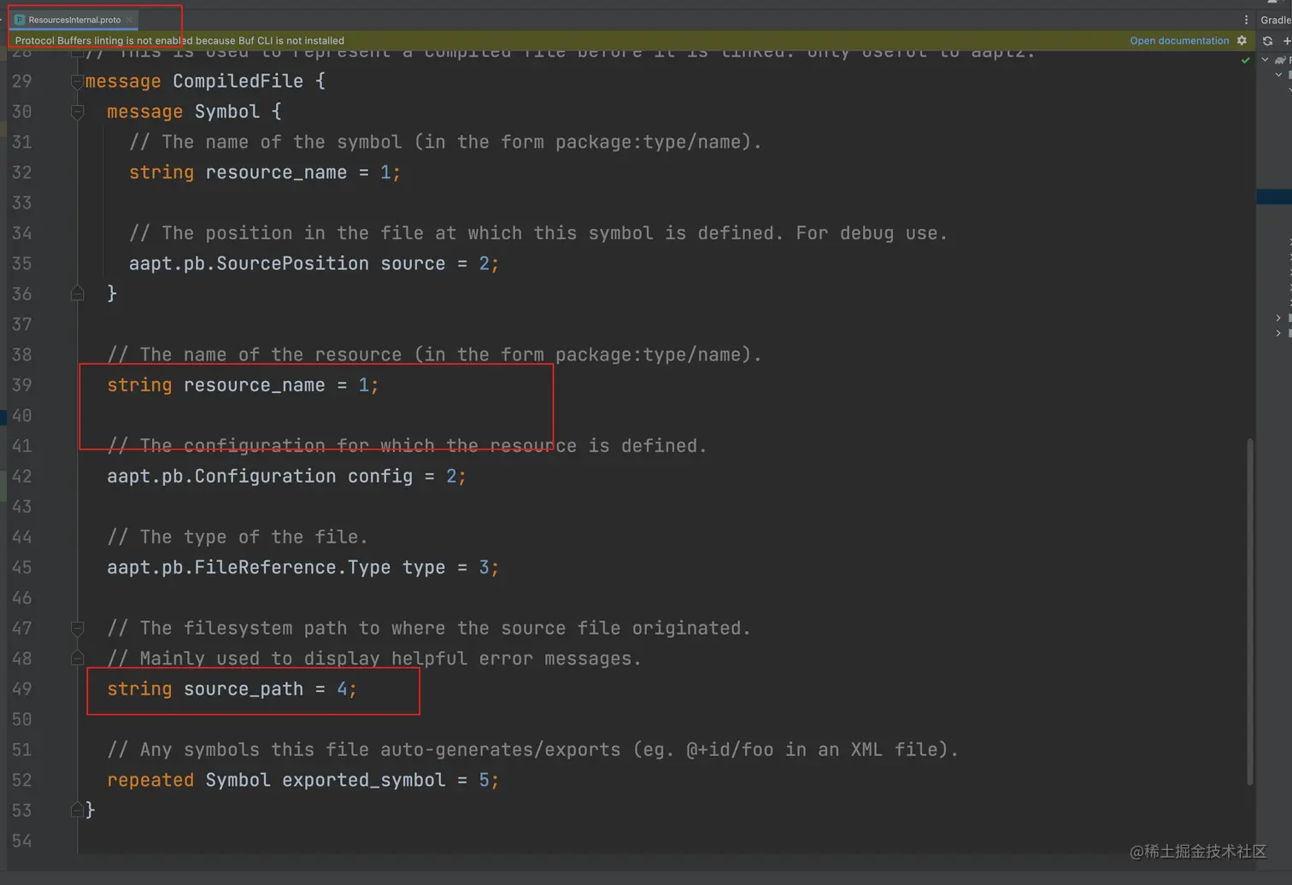Close the ResourcesInternal.proto tab
The height and width of the screenshot is (885, 1292).
point(130,20)
